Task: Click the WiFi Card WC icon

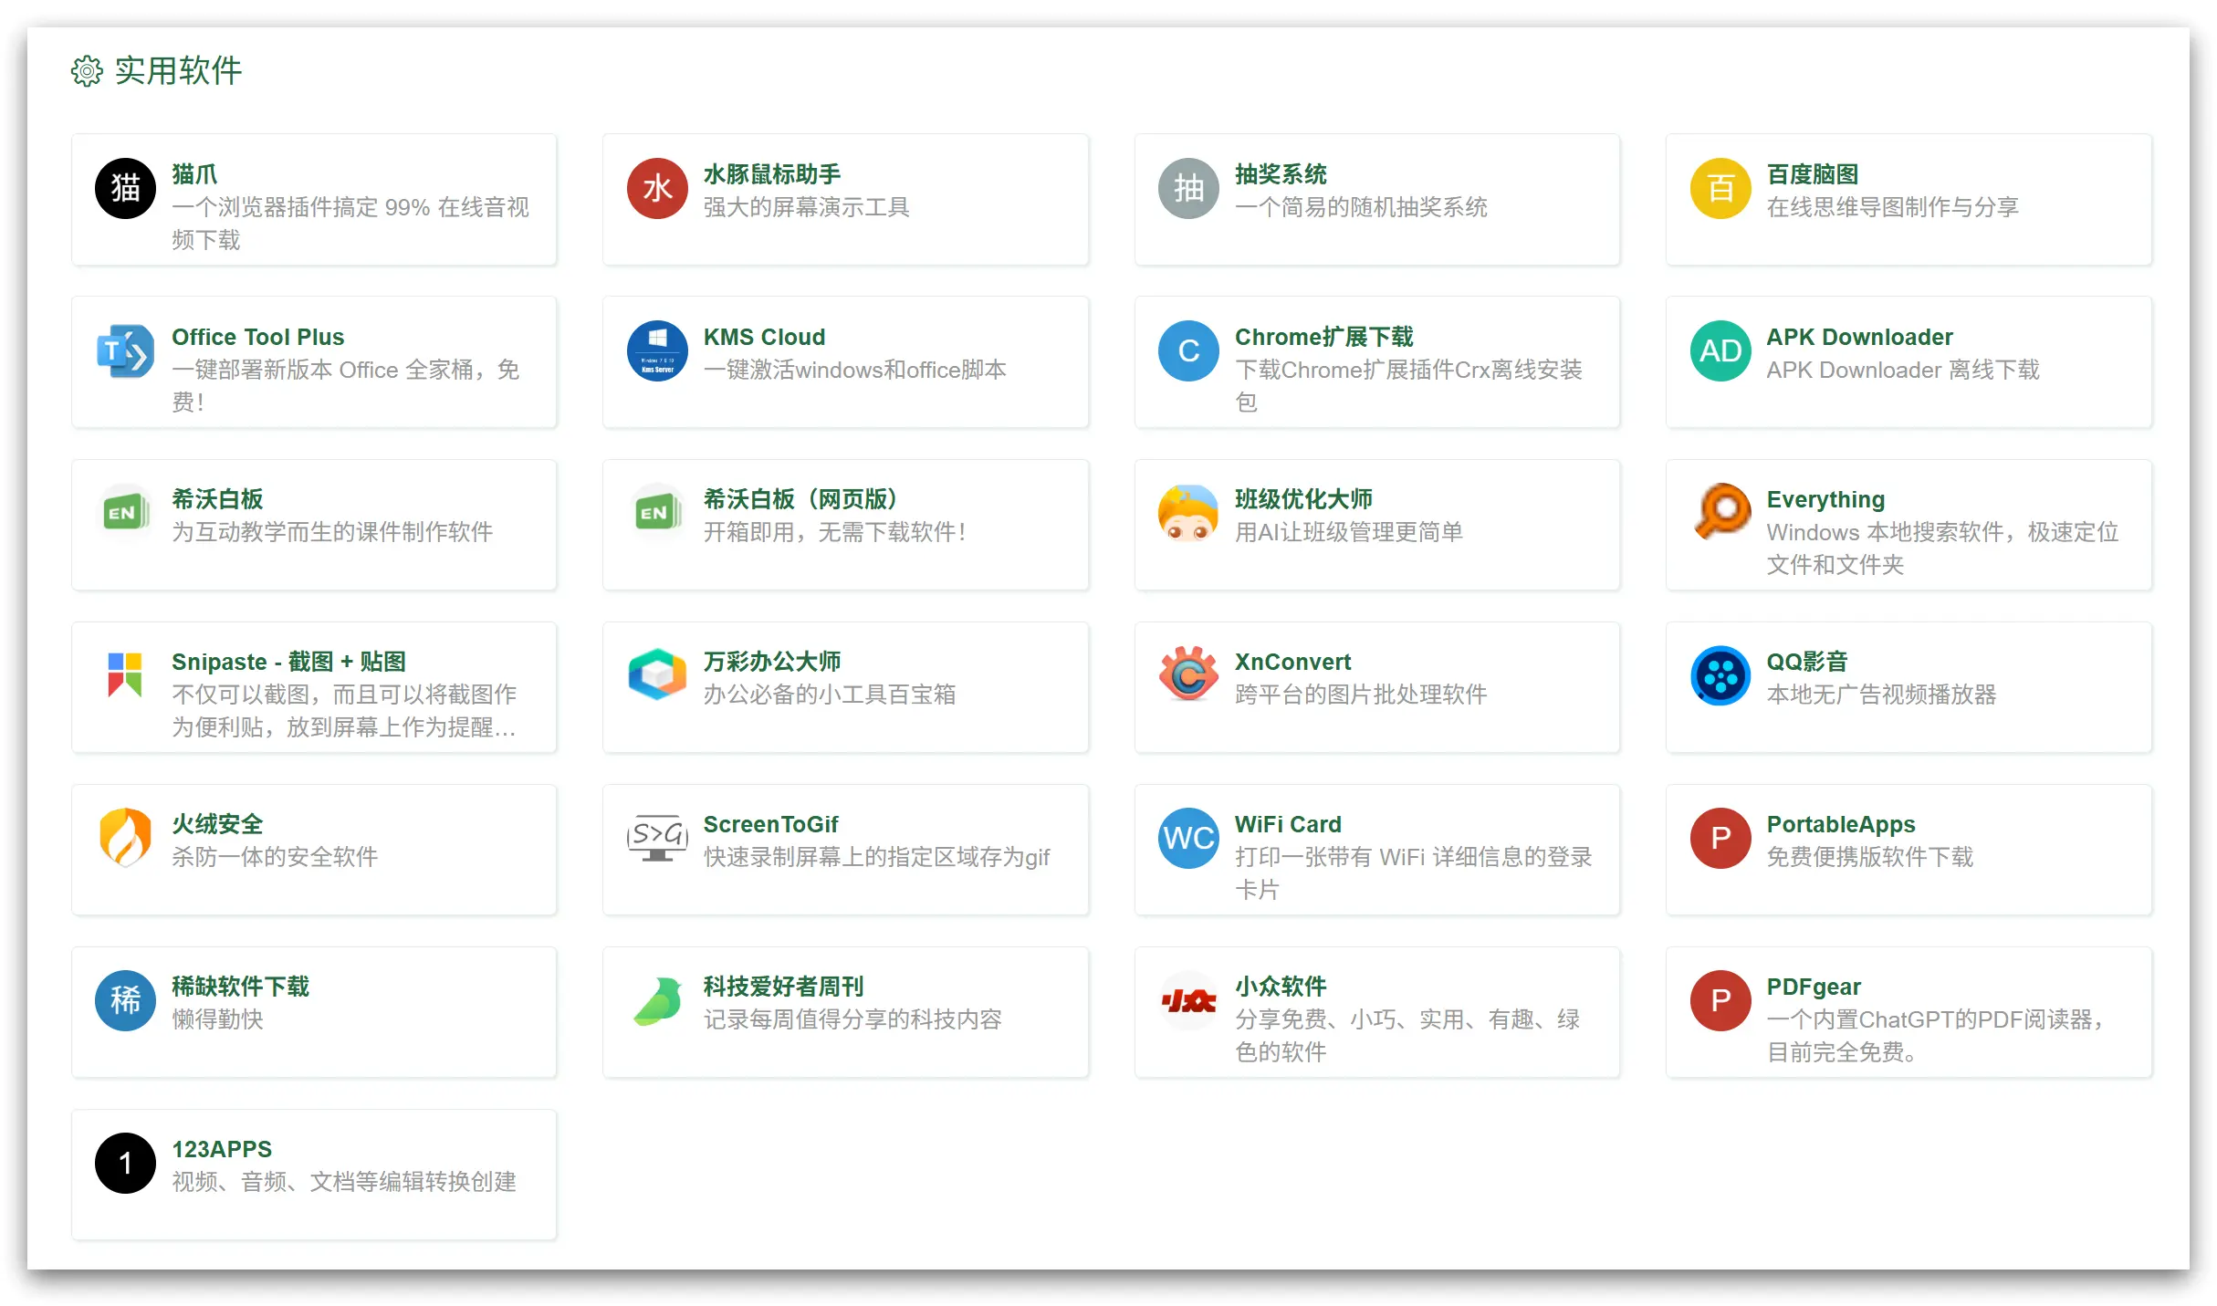Action: point(1188,839)
